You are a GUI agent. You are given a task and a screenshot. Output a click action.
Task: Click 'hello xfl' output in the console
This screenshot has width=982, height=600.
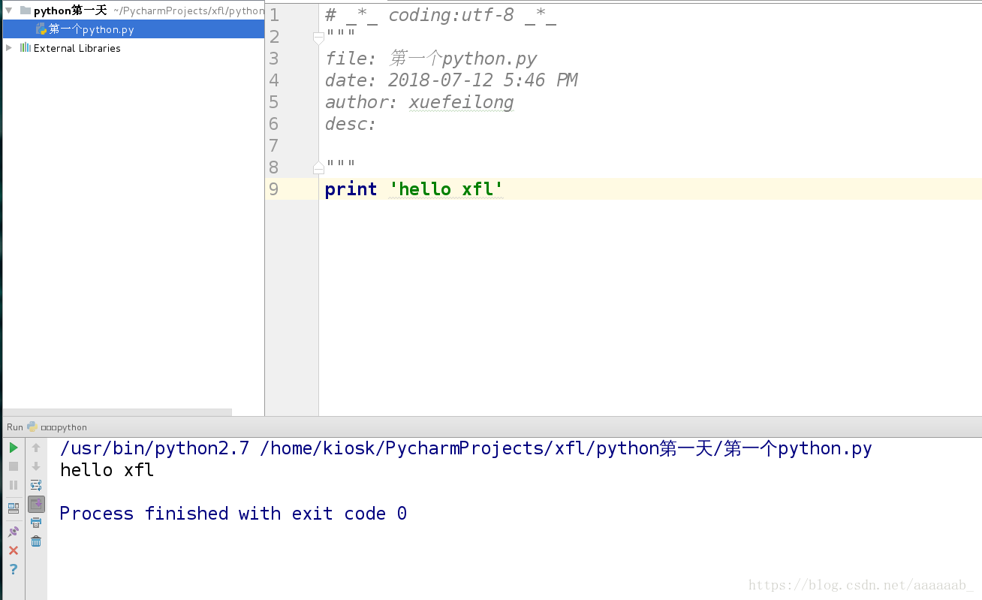coord(107,470)
